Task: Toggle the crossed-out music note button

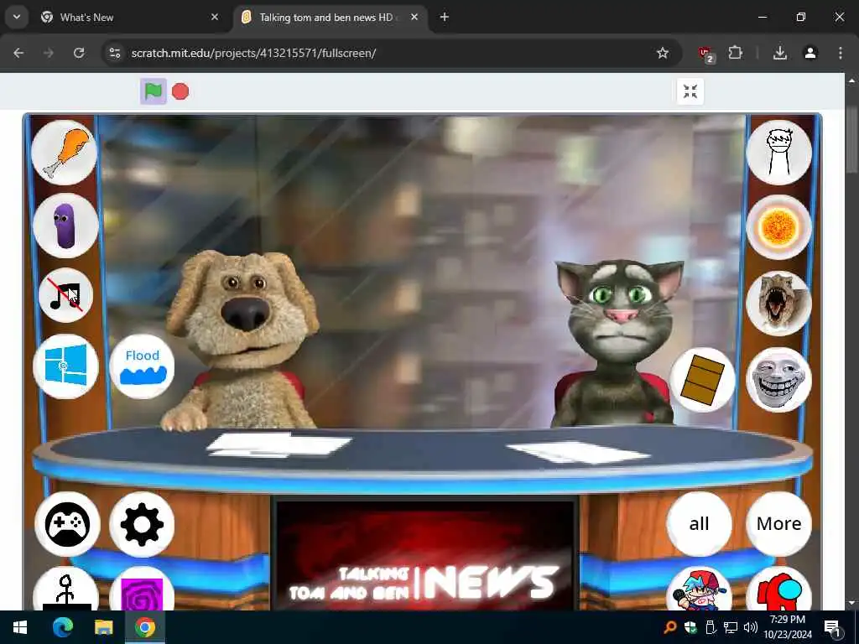Action: click(x=65, y=295)
